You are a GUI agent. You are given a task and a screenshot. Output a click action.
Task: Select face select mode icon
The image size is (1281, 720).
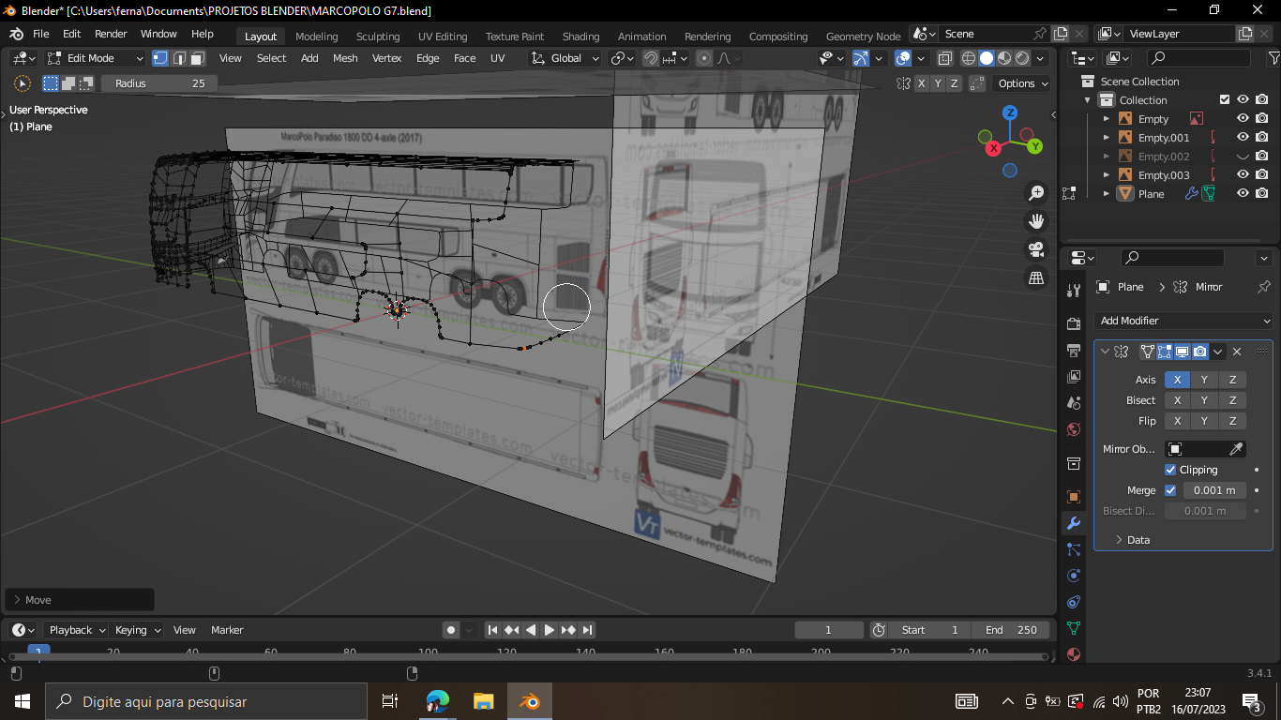pyautogui.click(x=198, y=58)
